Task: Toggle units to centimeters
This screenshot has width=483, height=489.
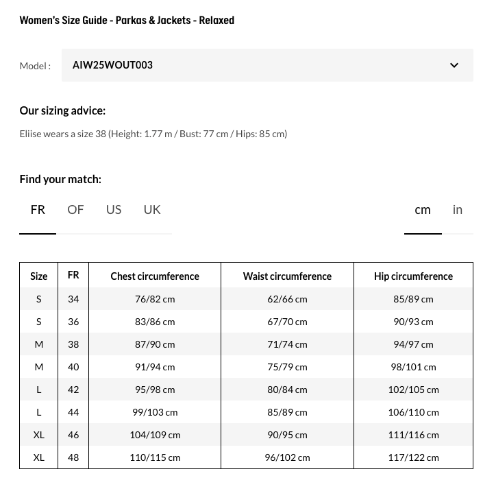Action: (423, 210)
